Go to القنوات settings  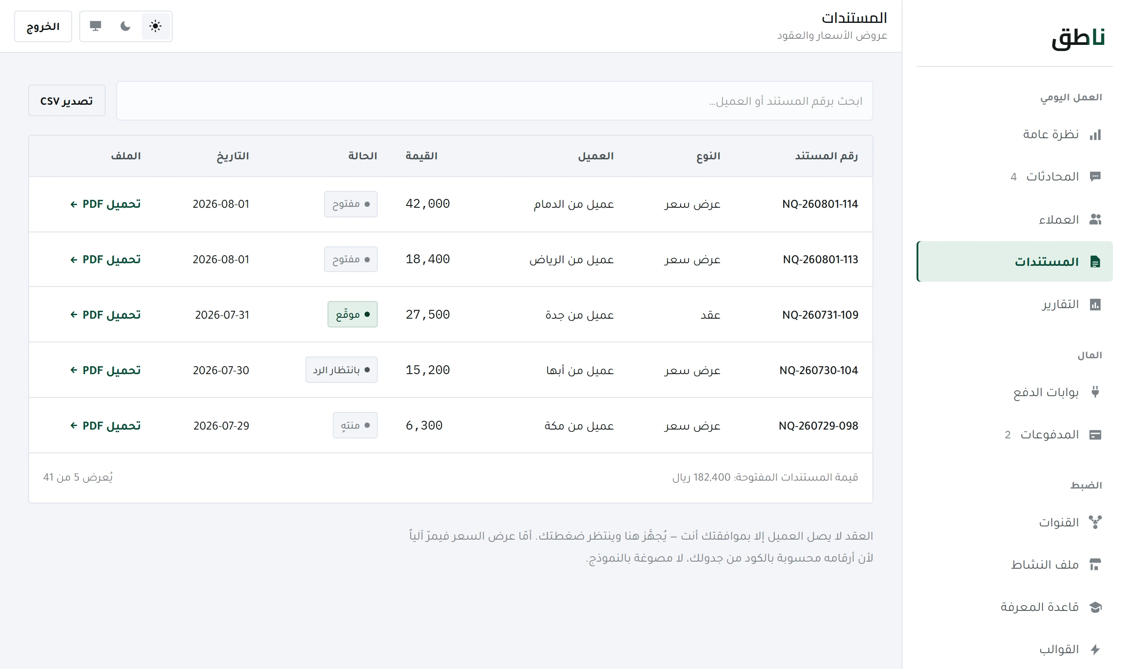(x=1014, y=522)
